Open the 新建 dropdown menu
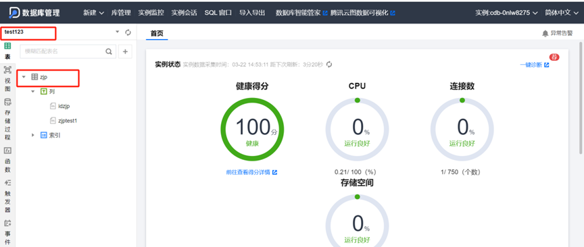 click(x=93, y=13)
